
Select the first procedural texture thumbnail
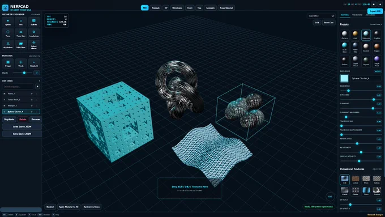click(344, 180)
